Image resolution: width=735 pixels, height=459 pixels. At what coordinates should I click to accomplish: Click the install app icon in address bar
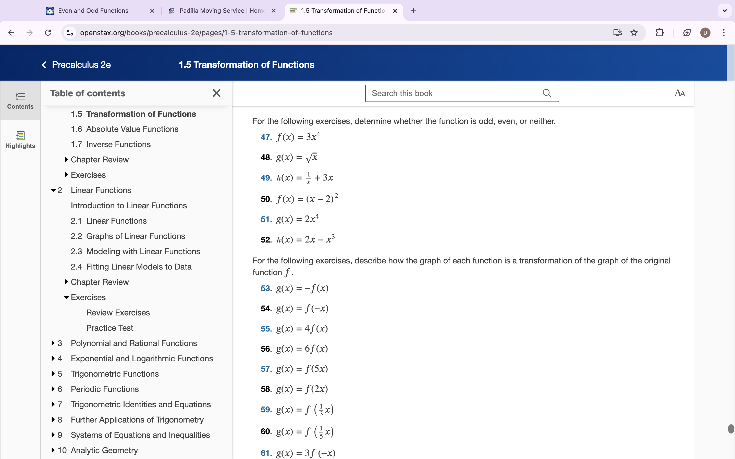pyautogui.click(x=617, y=32)
